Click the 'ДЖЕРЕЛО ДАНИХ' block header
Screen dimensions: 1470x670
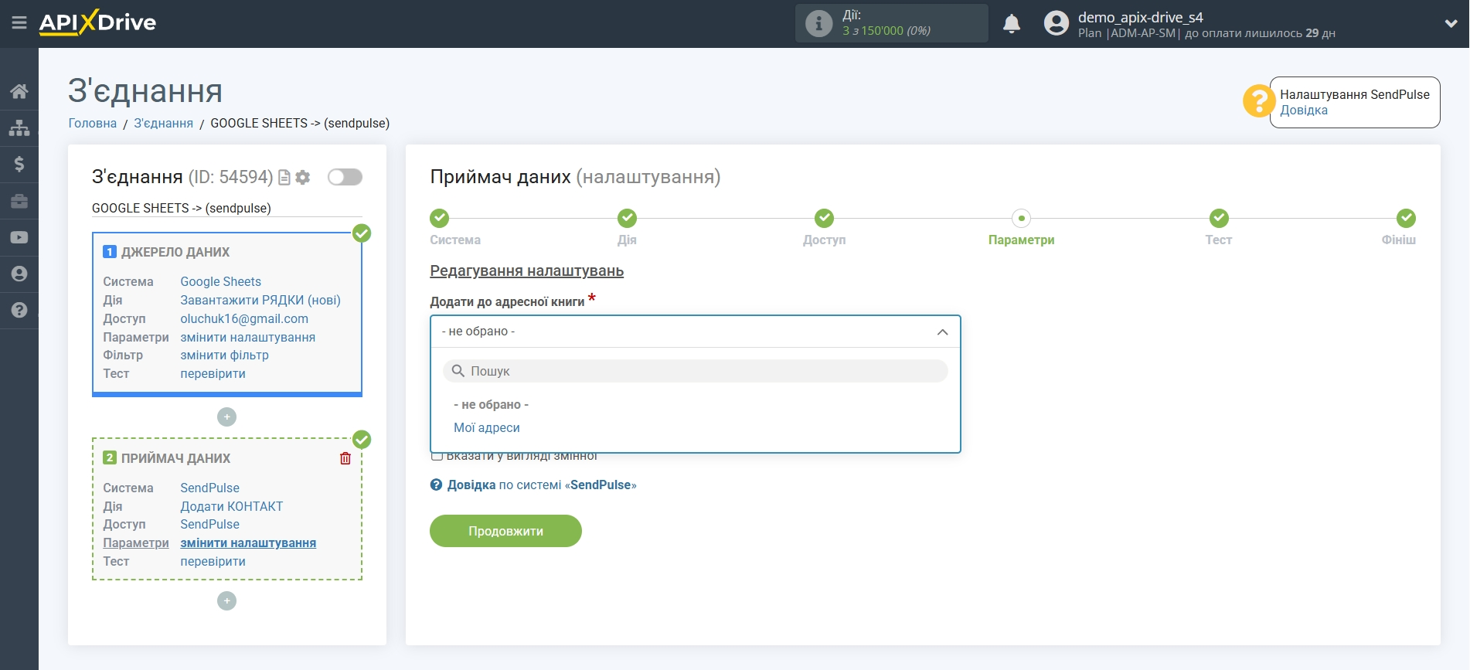pyautogui.click(x=175, y=253)
